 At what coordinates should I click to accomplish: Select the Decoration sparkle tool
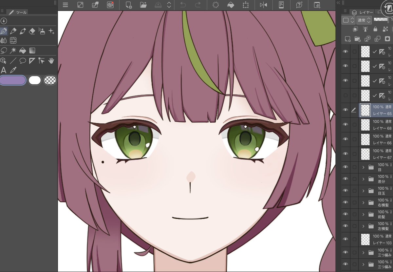point(51,31)
